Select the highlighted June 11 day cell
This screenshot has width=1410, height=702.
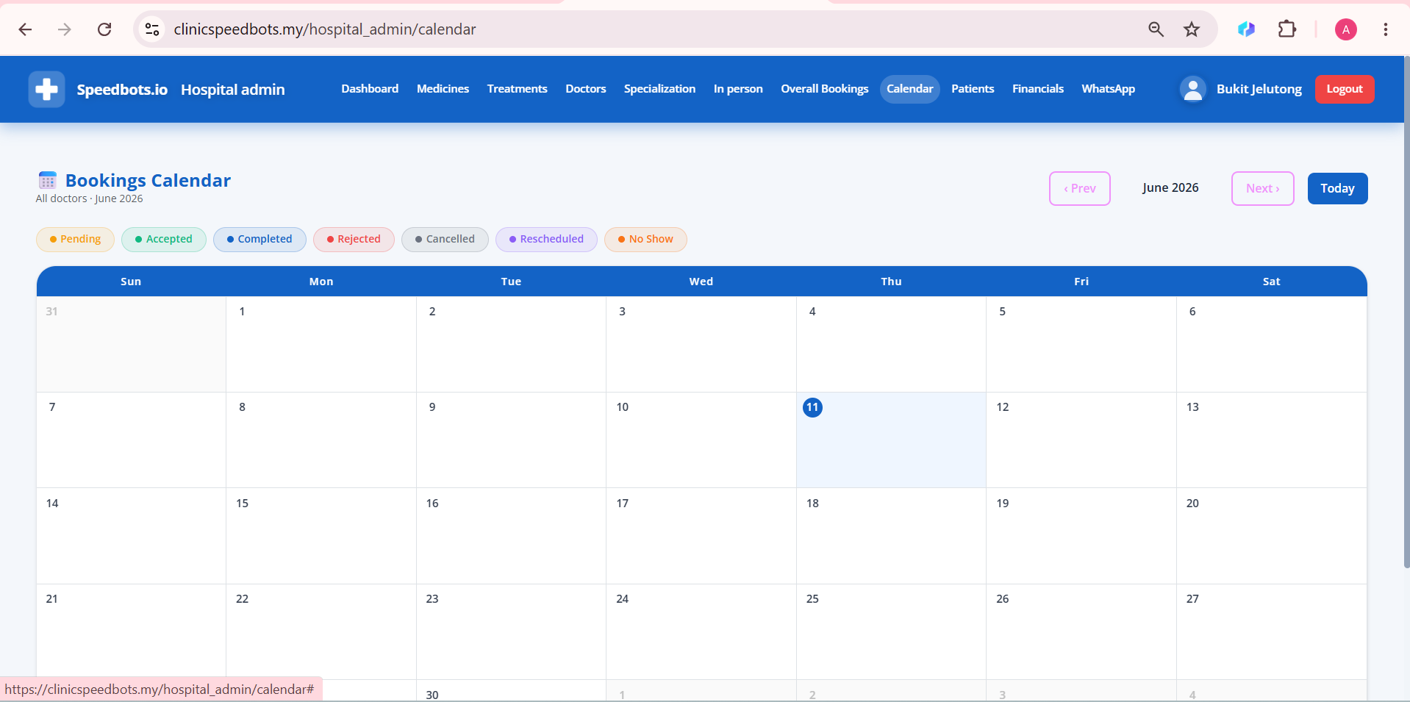click(x=891, y=440)
